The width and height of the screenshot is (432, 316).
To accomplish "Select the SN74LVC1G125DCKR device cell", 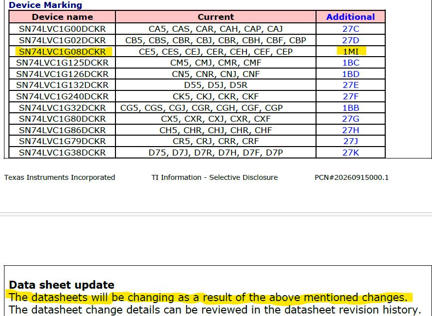I will coord(62,63).
